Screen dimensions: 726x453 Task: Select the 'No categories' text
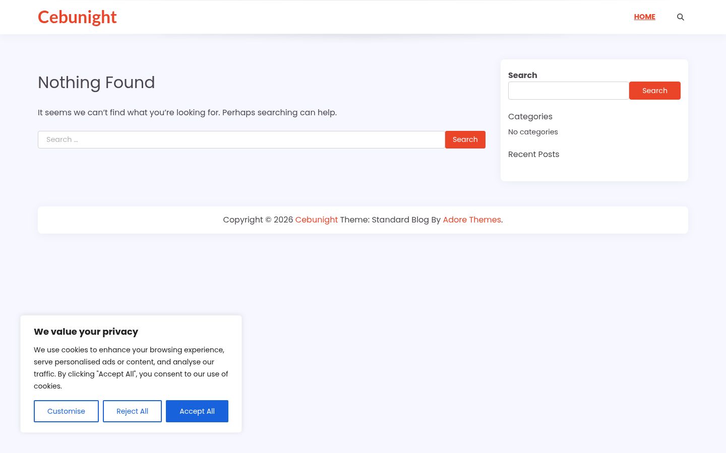coord(533,132)
